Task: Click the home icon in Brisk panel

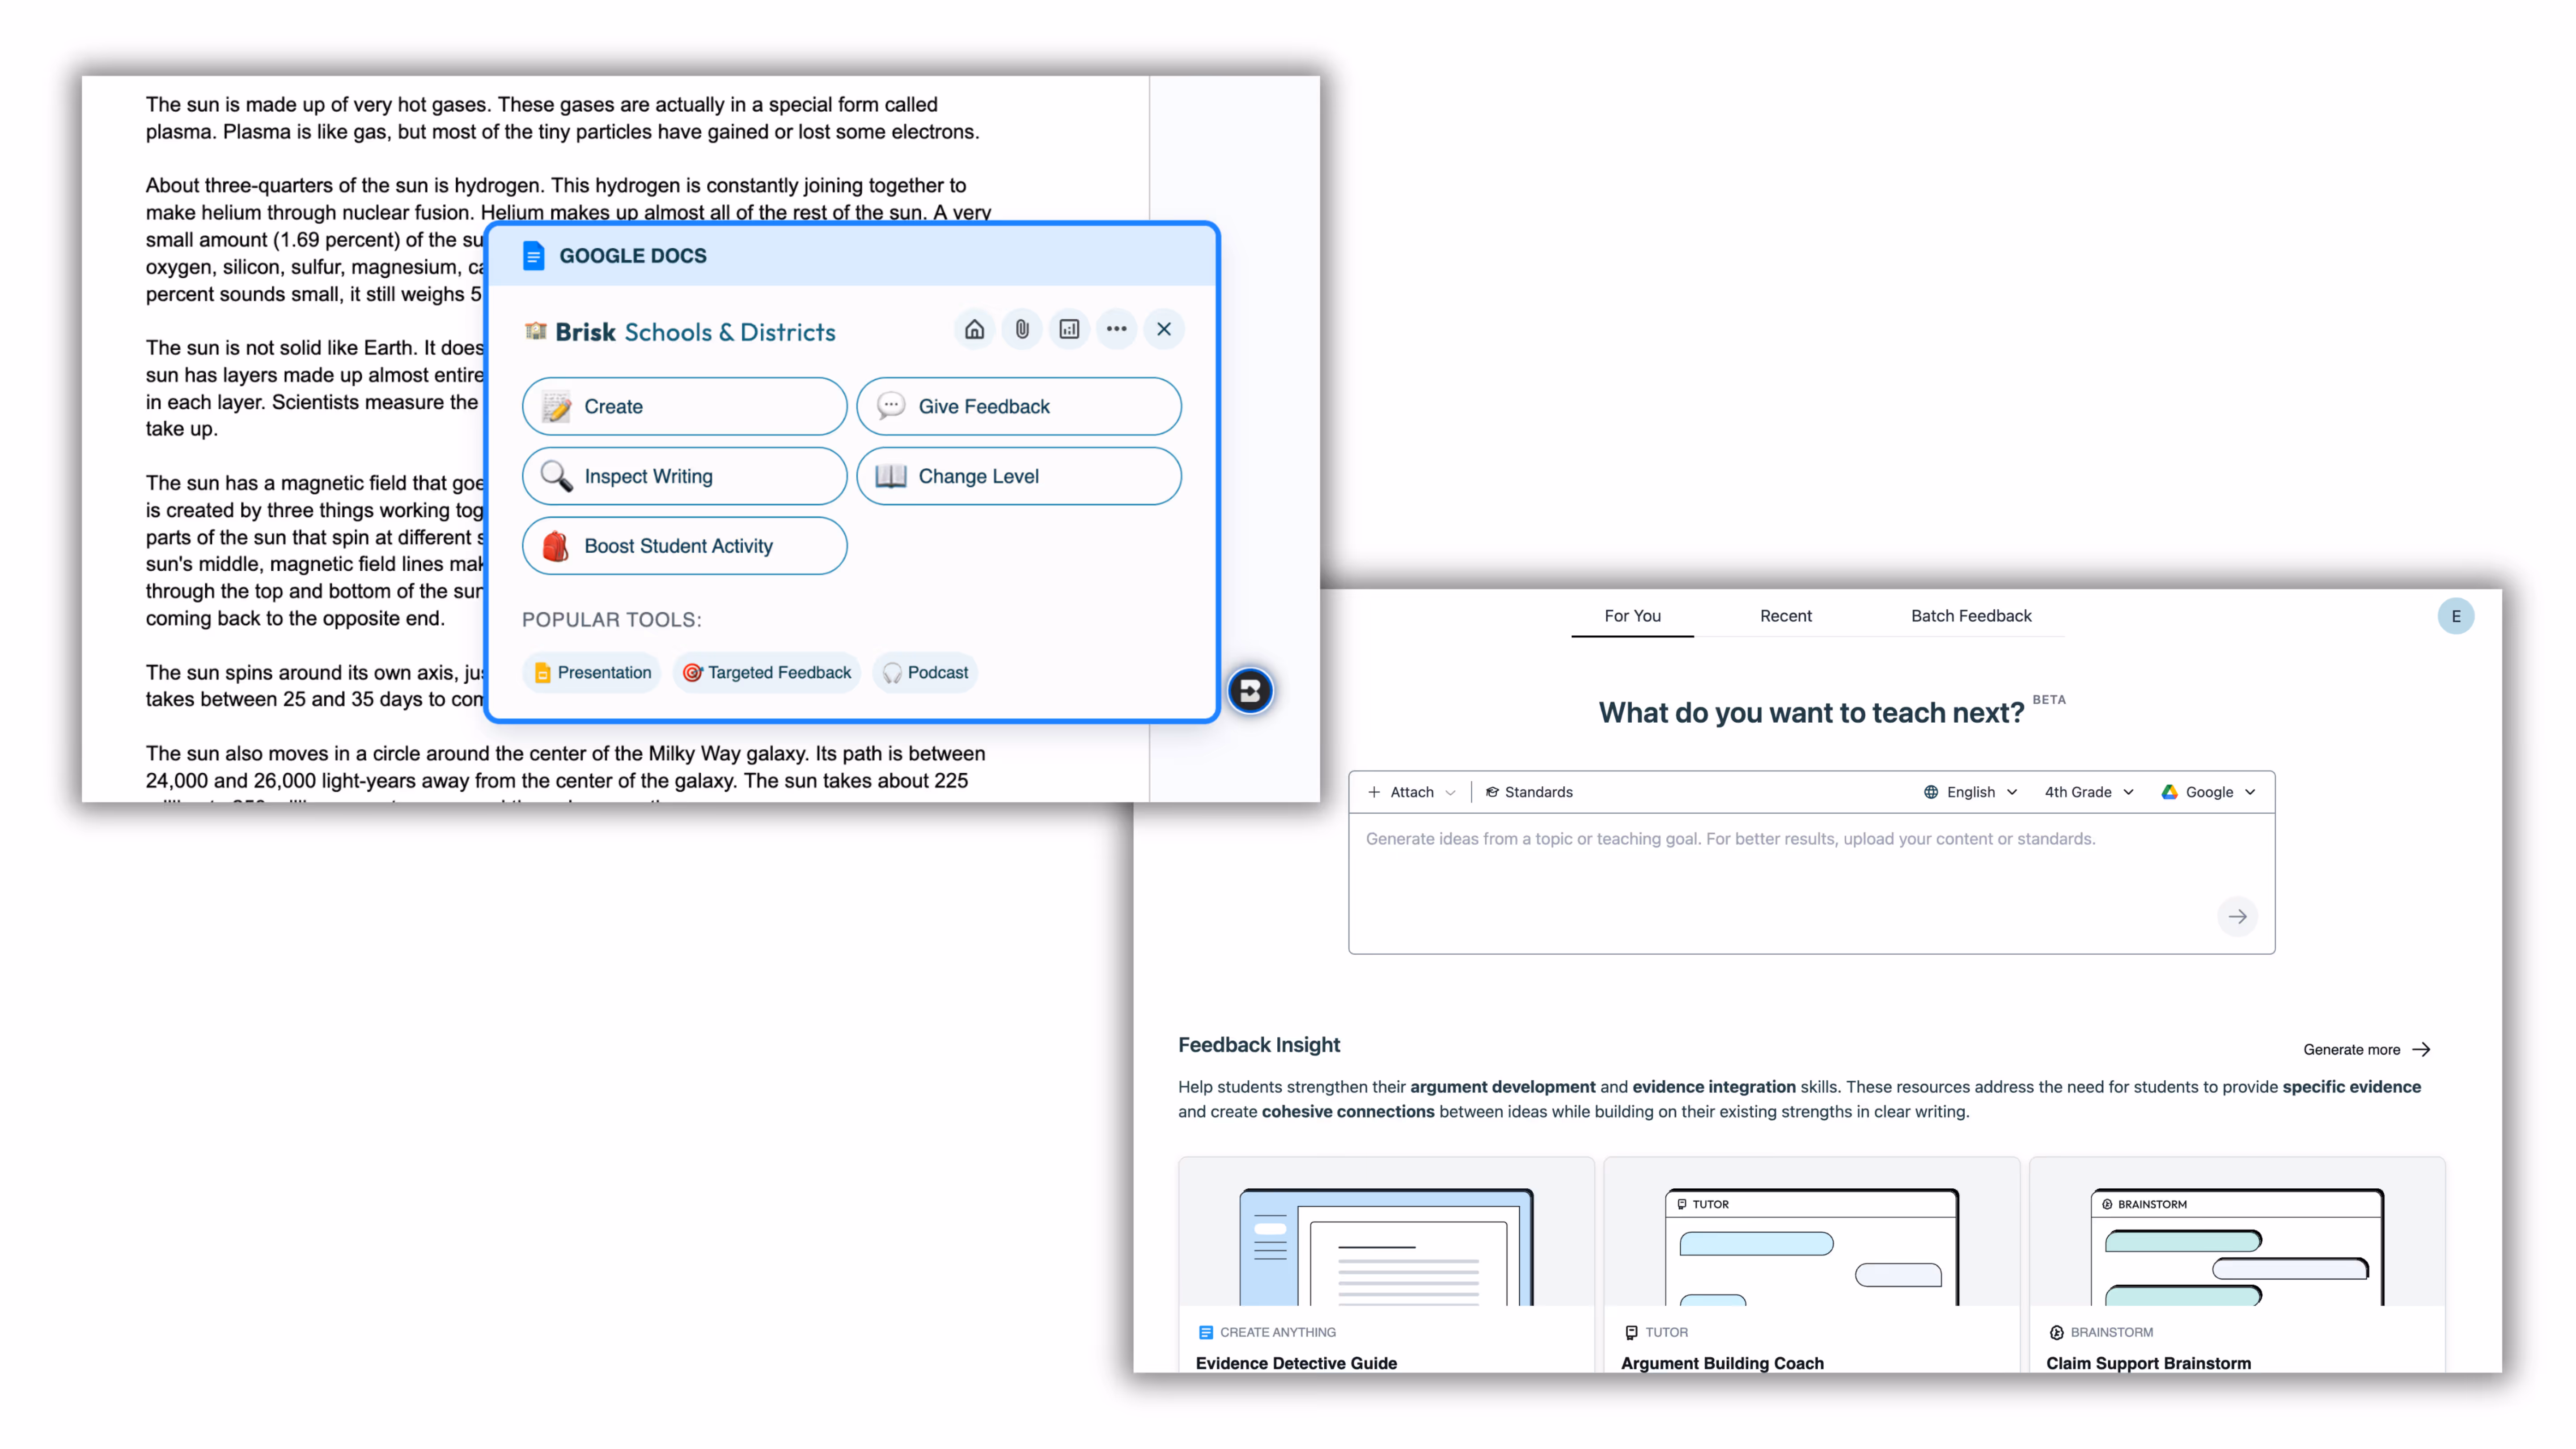Action: tap(974, 329)
